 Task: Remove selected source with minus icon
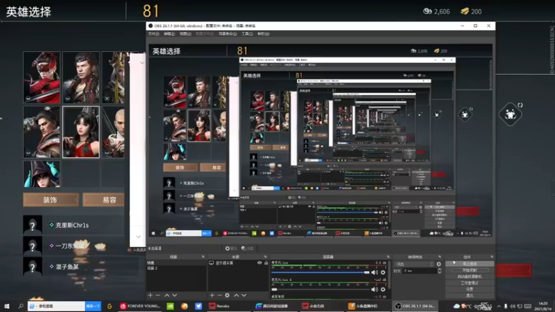pyautogui.click(x=219, y=295)
